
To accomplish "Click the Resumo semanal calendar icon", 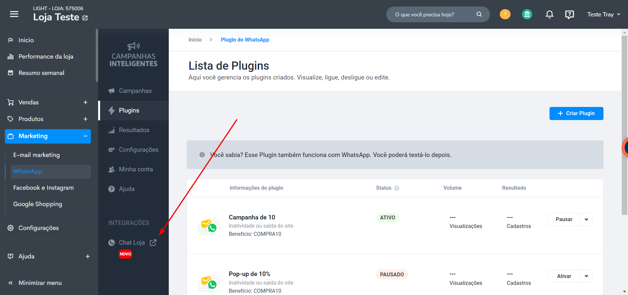I will click(x=10, y=73).
